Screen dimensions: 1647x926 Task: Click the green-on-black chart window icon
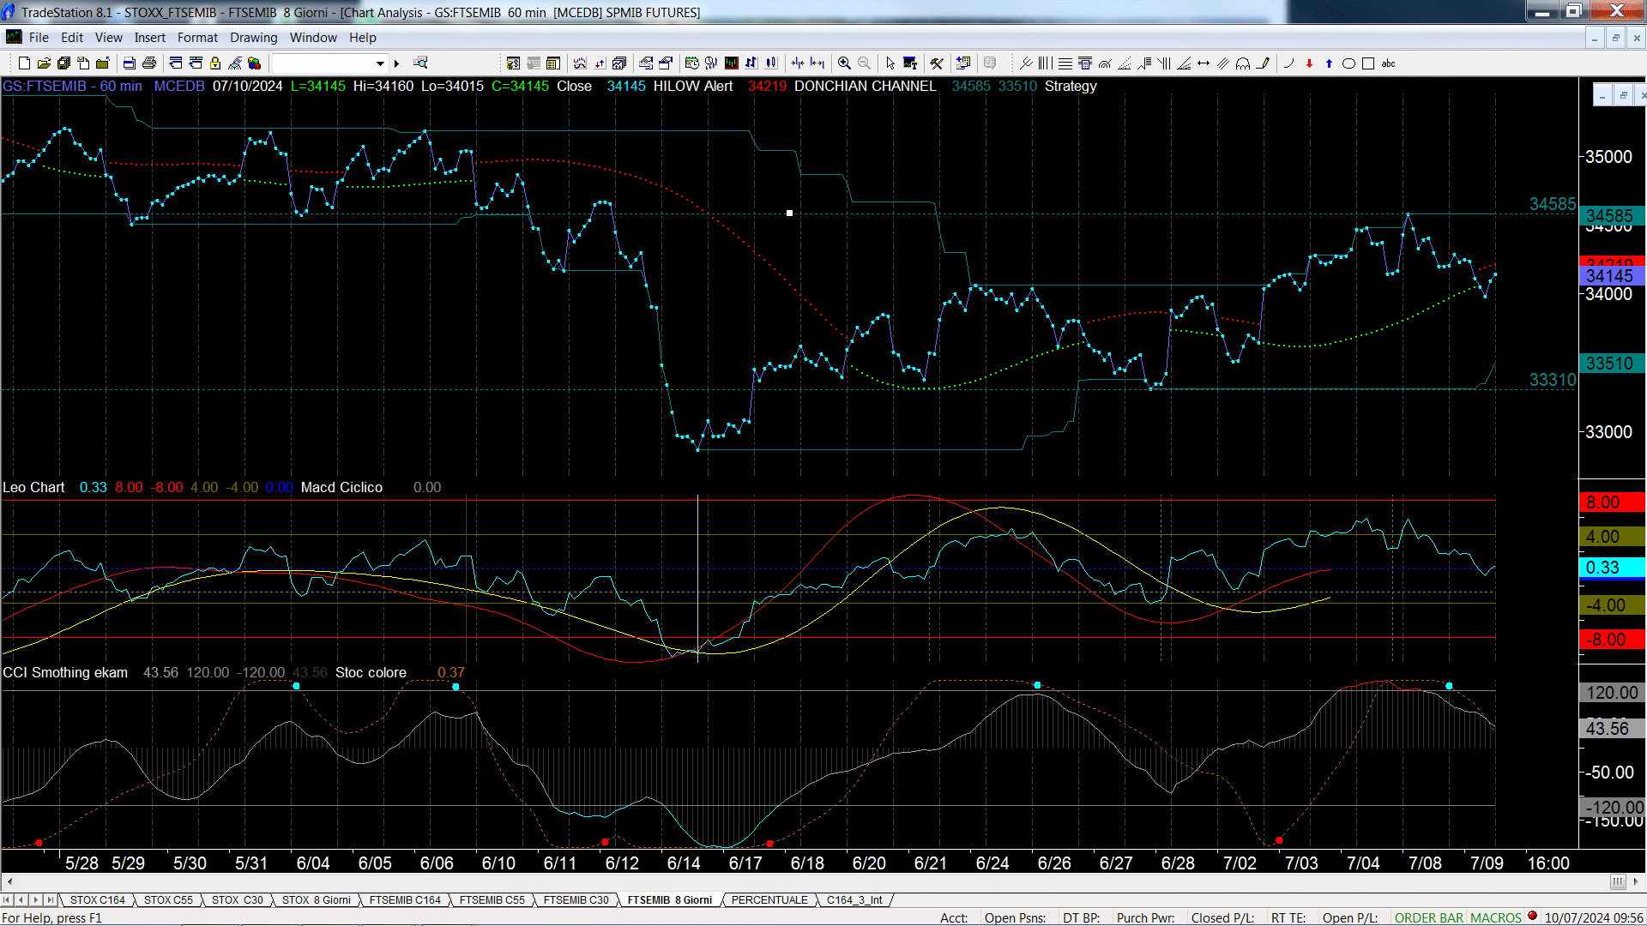732,63
